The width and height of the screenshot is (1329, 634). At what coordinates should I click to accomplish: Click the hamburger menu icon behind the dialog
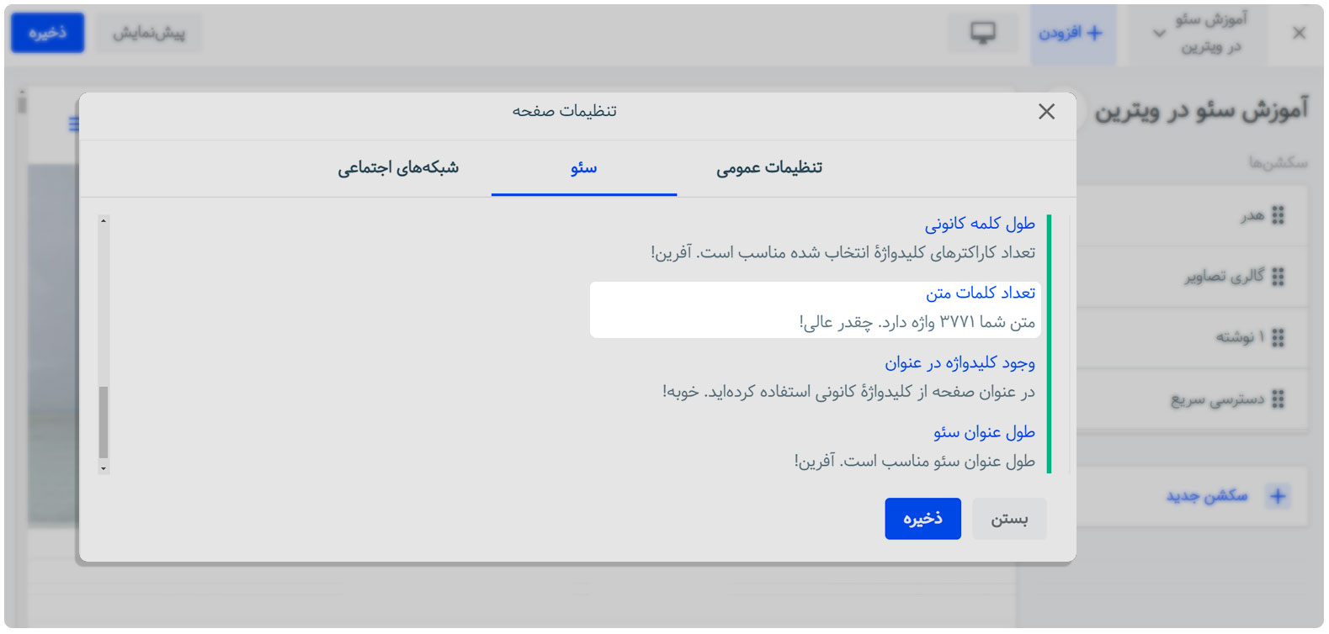click(74, 124)
